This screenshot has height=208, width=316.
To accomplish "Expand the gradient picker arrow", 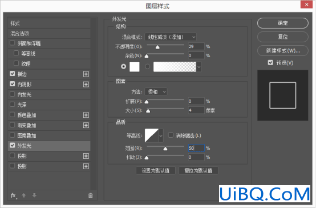I will pyautogui.click(x=199, y=67).
